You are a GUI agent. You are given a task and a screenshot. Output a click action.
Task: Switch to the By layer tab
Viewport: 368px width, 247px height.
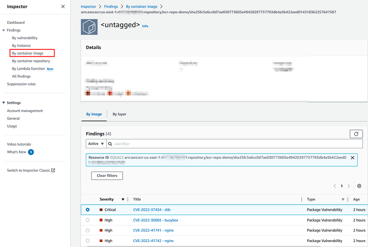pos(119,114)
